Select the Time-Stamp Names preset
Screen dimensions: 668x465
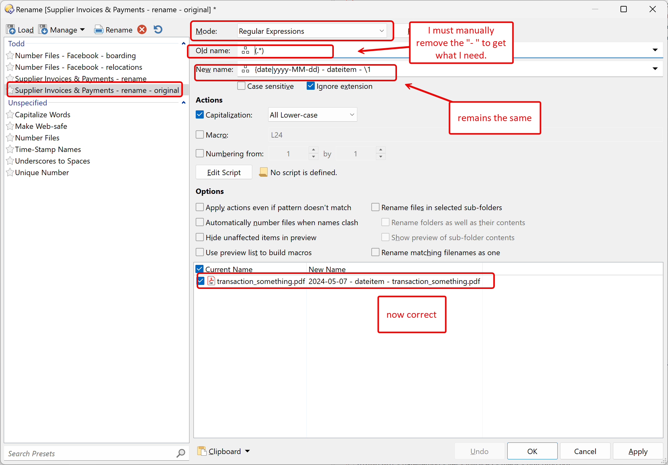coord(48,149)
